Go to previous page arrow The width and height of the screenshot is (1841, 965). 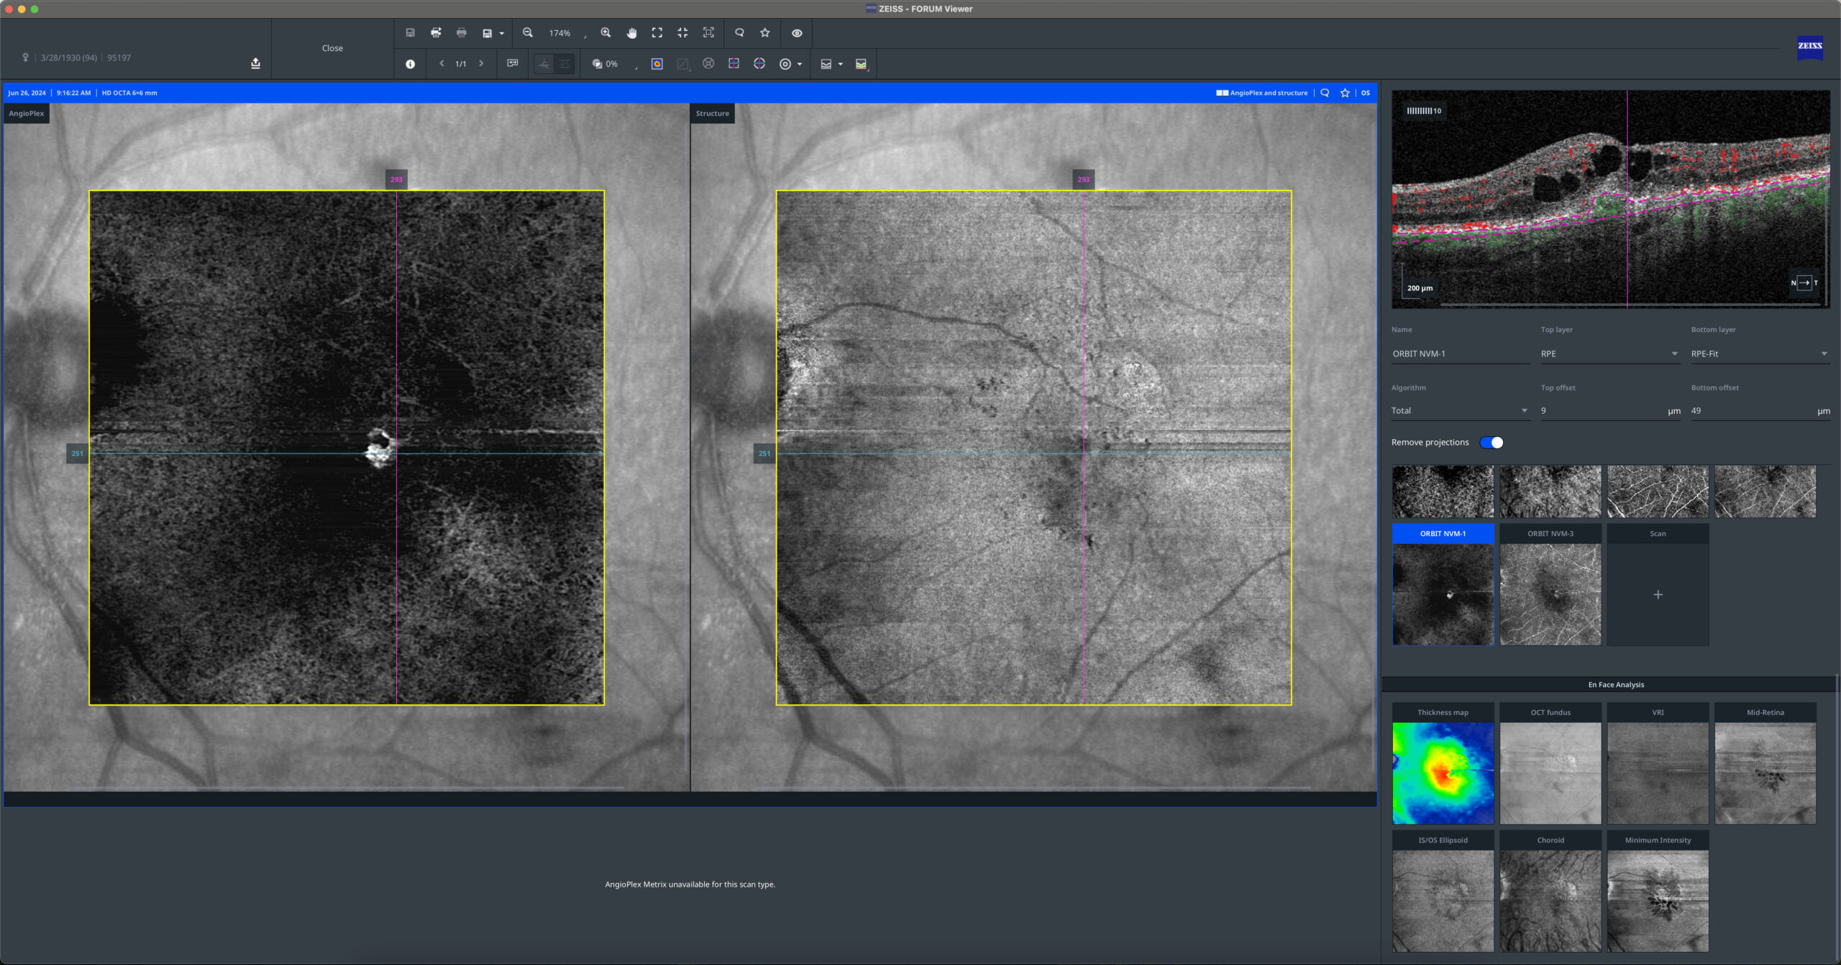(x=442, y=64)
